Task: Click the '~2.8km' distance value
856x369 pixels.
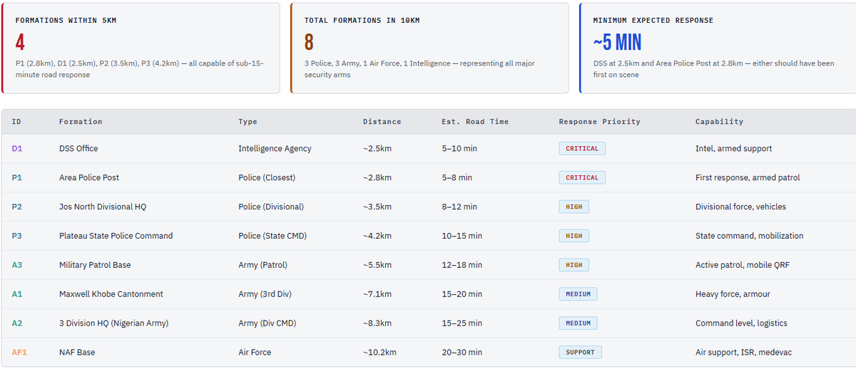Action: (x=377, y=177)
